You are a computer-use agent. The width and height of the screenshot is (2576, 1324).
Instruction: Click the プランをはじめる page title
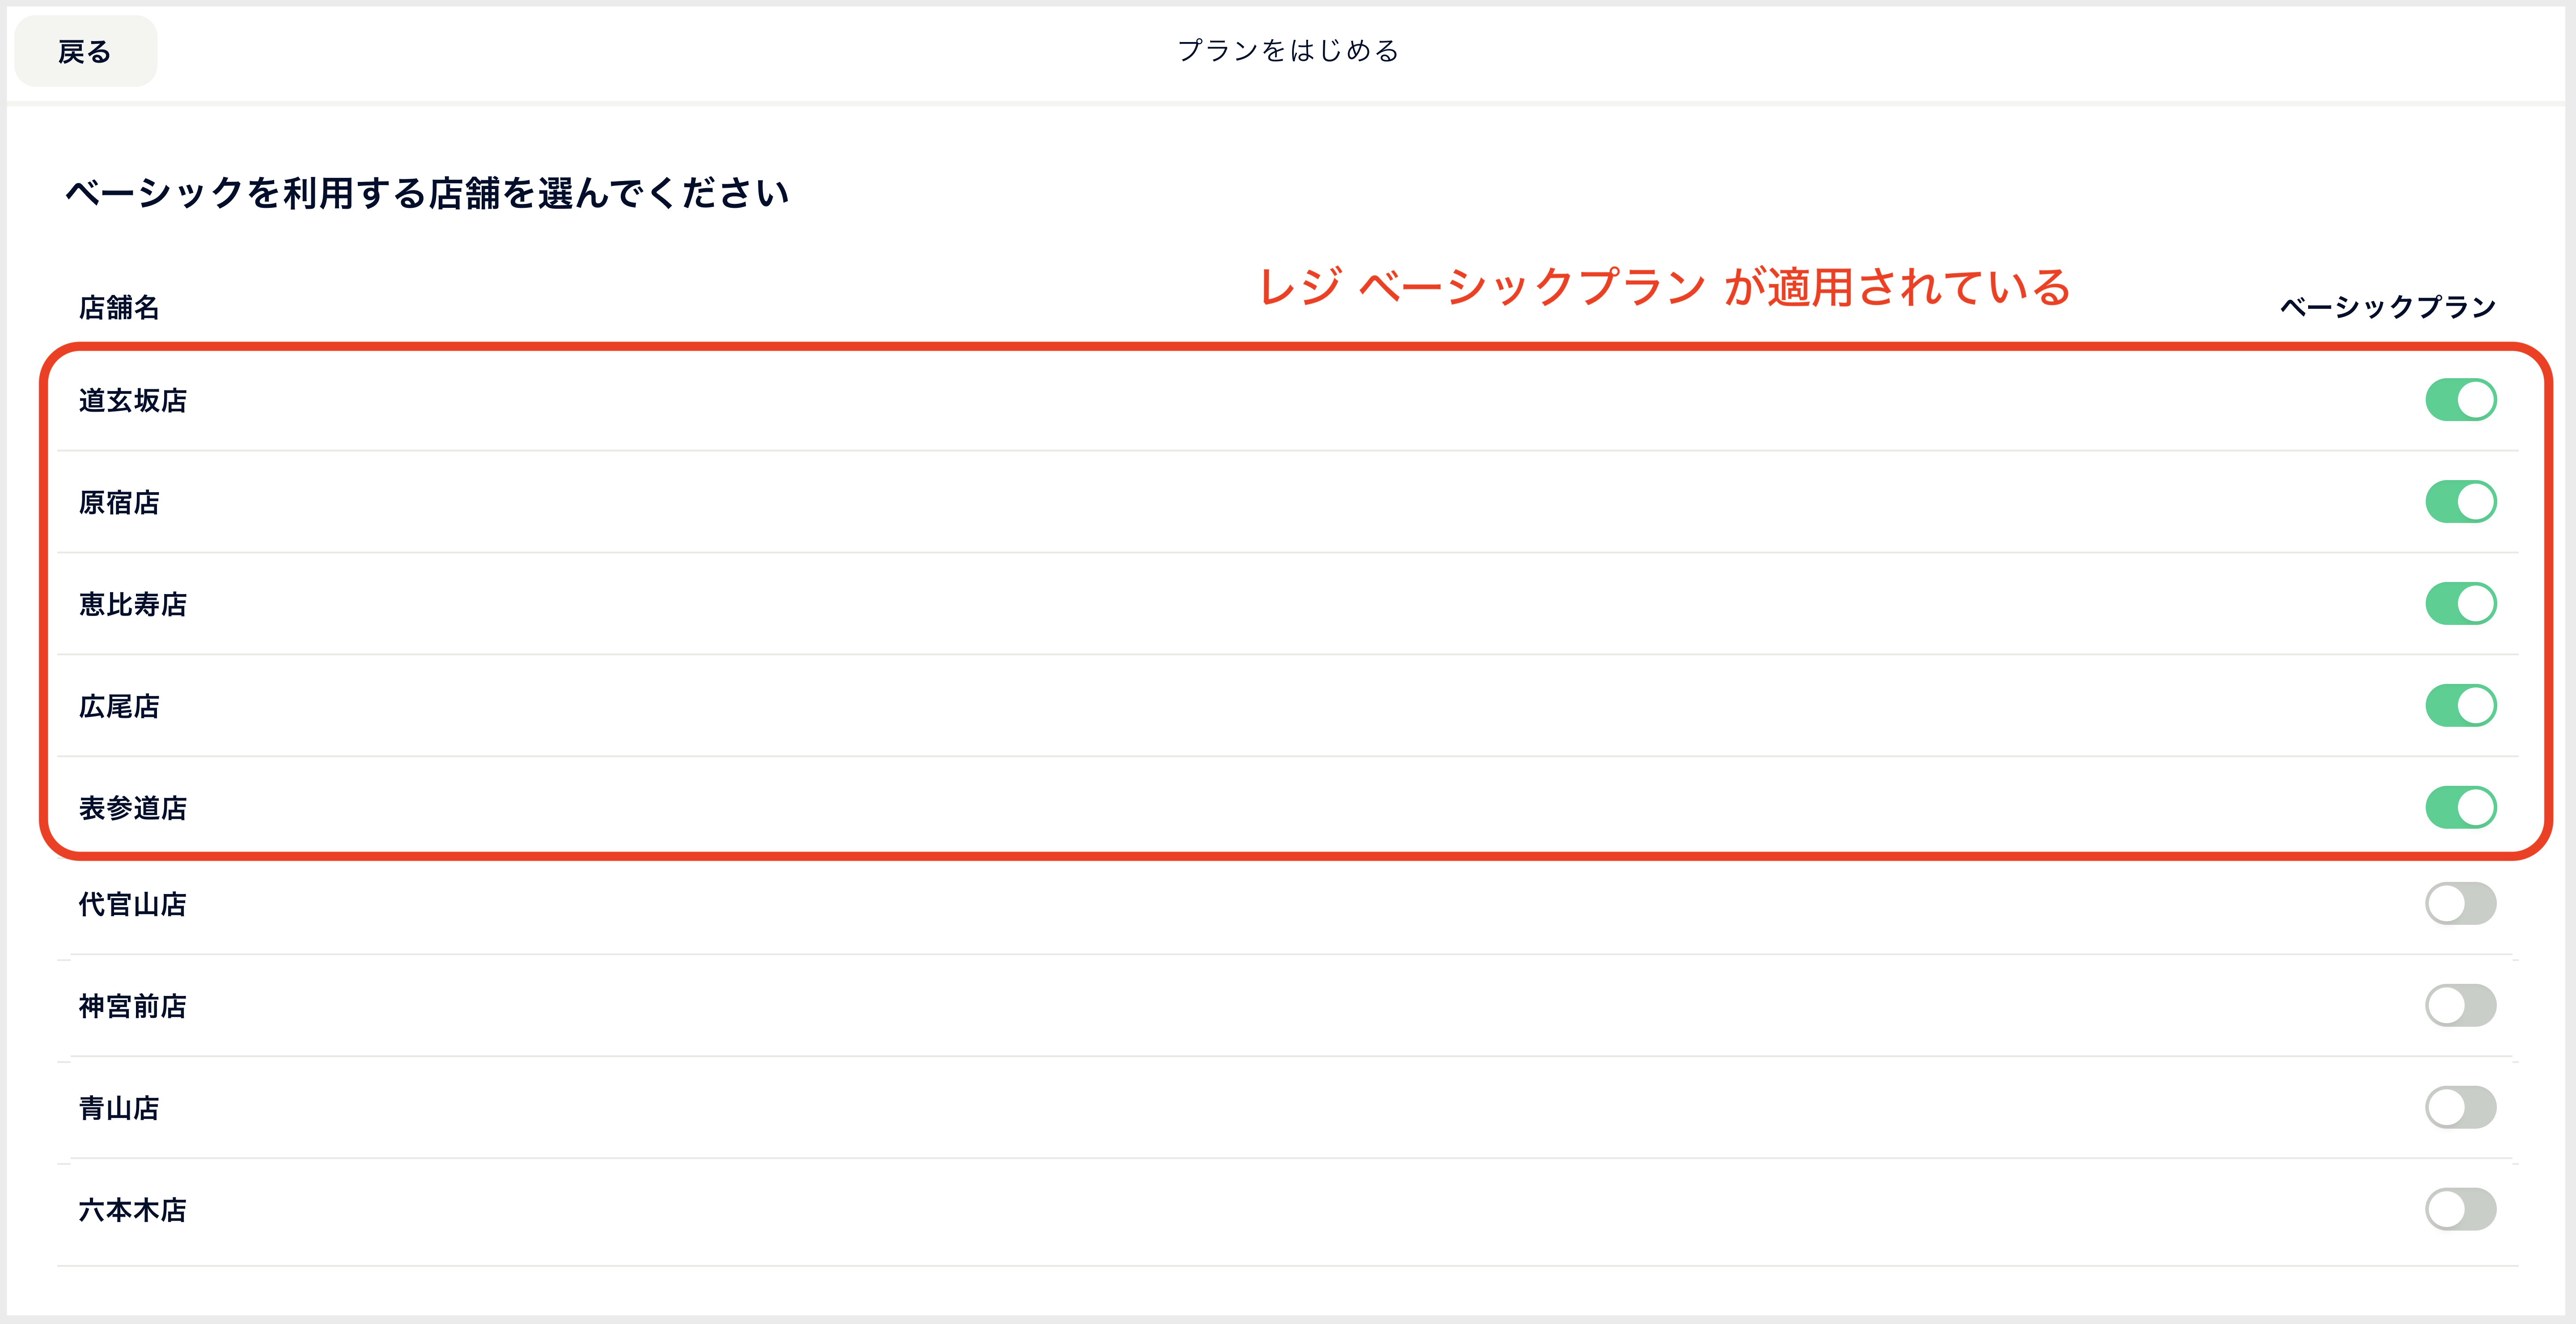point(1288,51)
